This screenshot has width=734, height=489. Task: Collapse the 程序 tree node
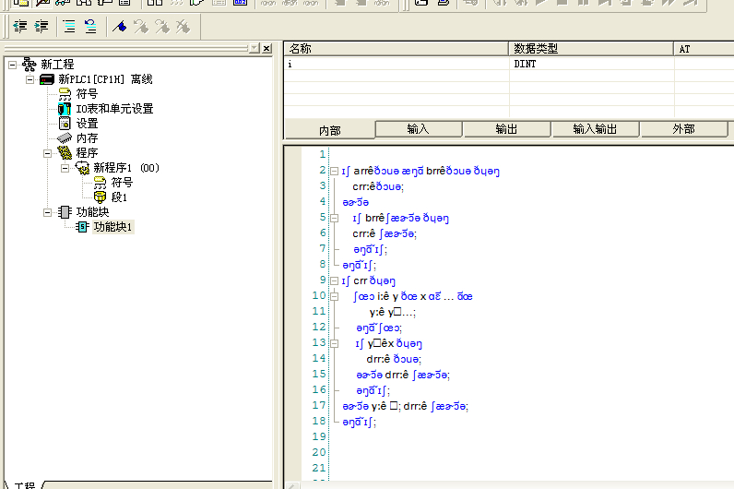(47, 153)
